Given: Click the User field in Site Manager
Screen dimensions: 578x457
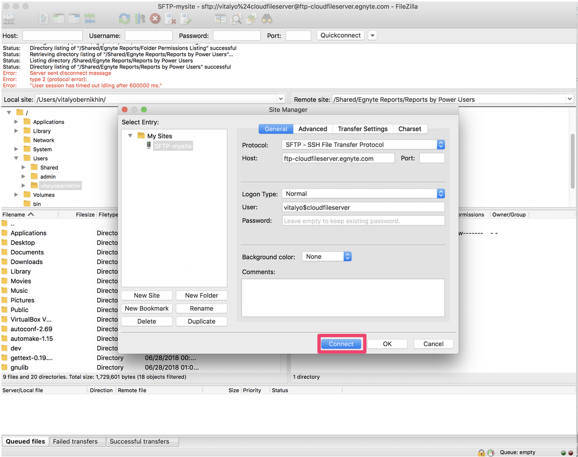Looking at the screenshot, I should tap(363, 207).
